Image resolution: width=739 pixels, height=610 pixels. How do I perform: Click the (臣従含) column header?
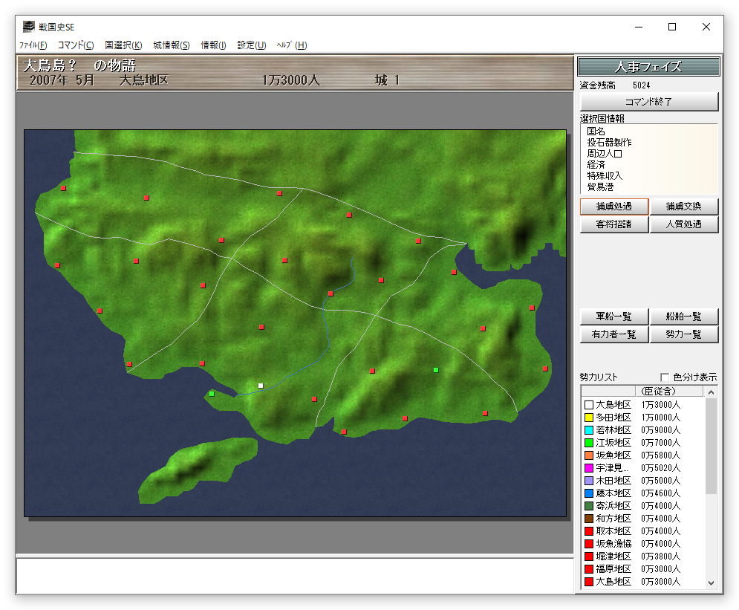[x=660, y=391]
